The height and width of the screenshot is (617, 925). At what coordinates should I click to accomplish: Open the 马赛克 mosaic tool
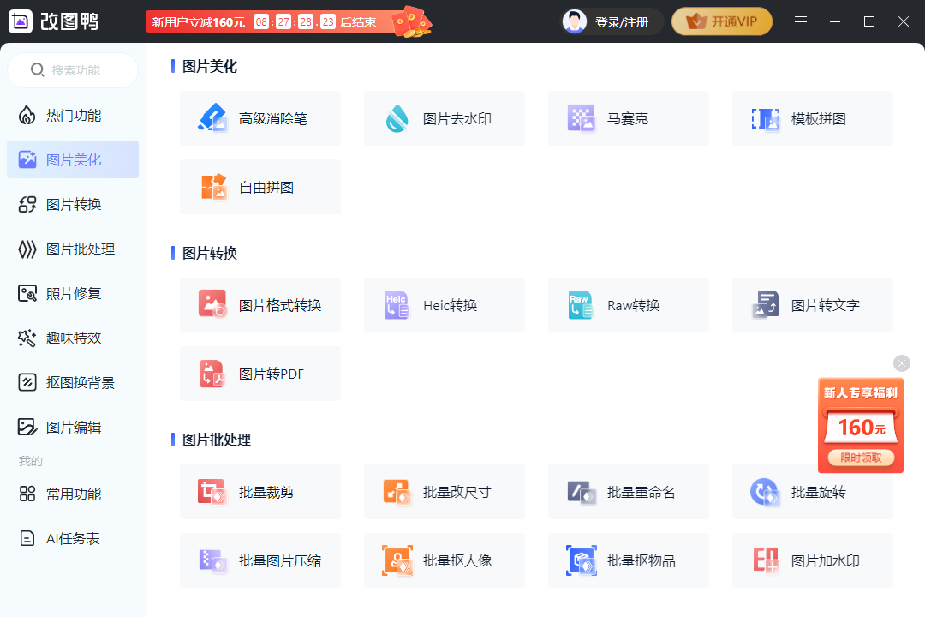(x=628, y=118)
